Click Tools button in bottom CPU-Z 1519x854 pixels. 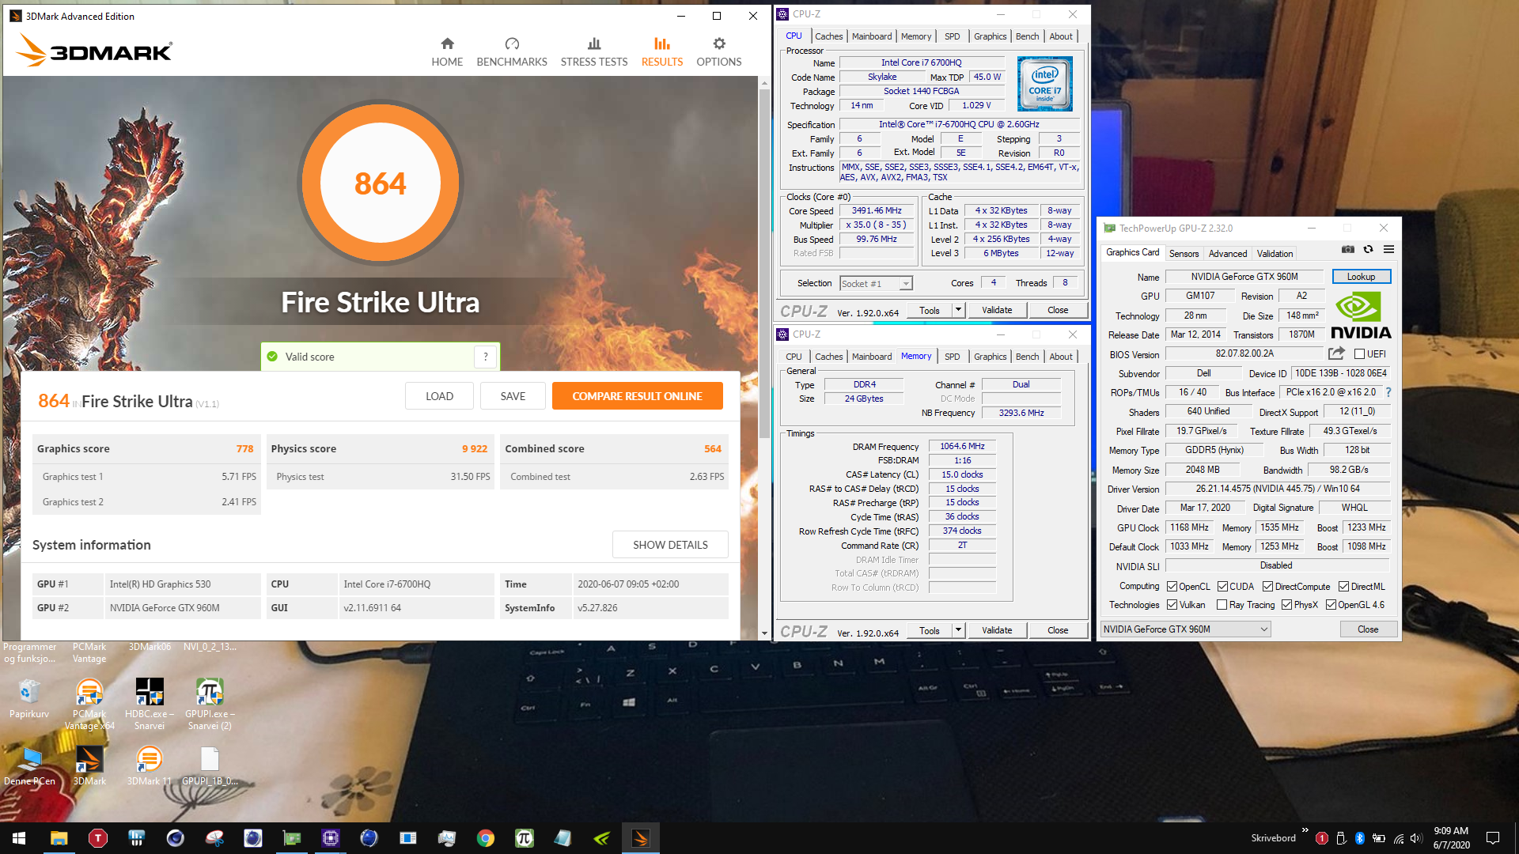(930, 630)
